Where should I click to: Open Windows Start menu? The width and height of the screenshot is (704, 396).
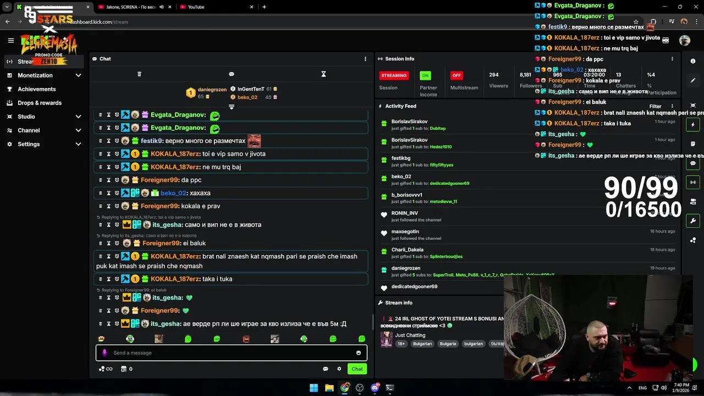pos(313,388)
